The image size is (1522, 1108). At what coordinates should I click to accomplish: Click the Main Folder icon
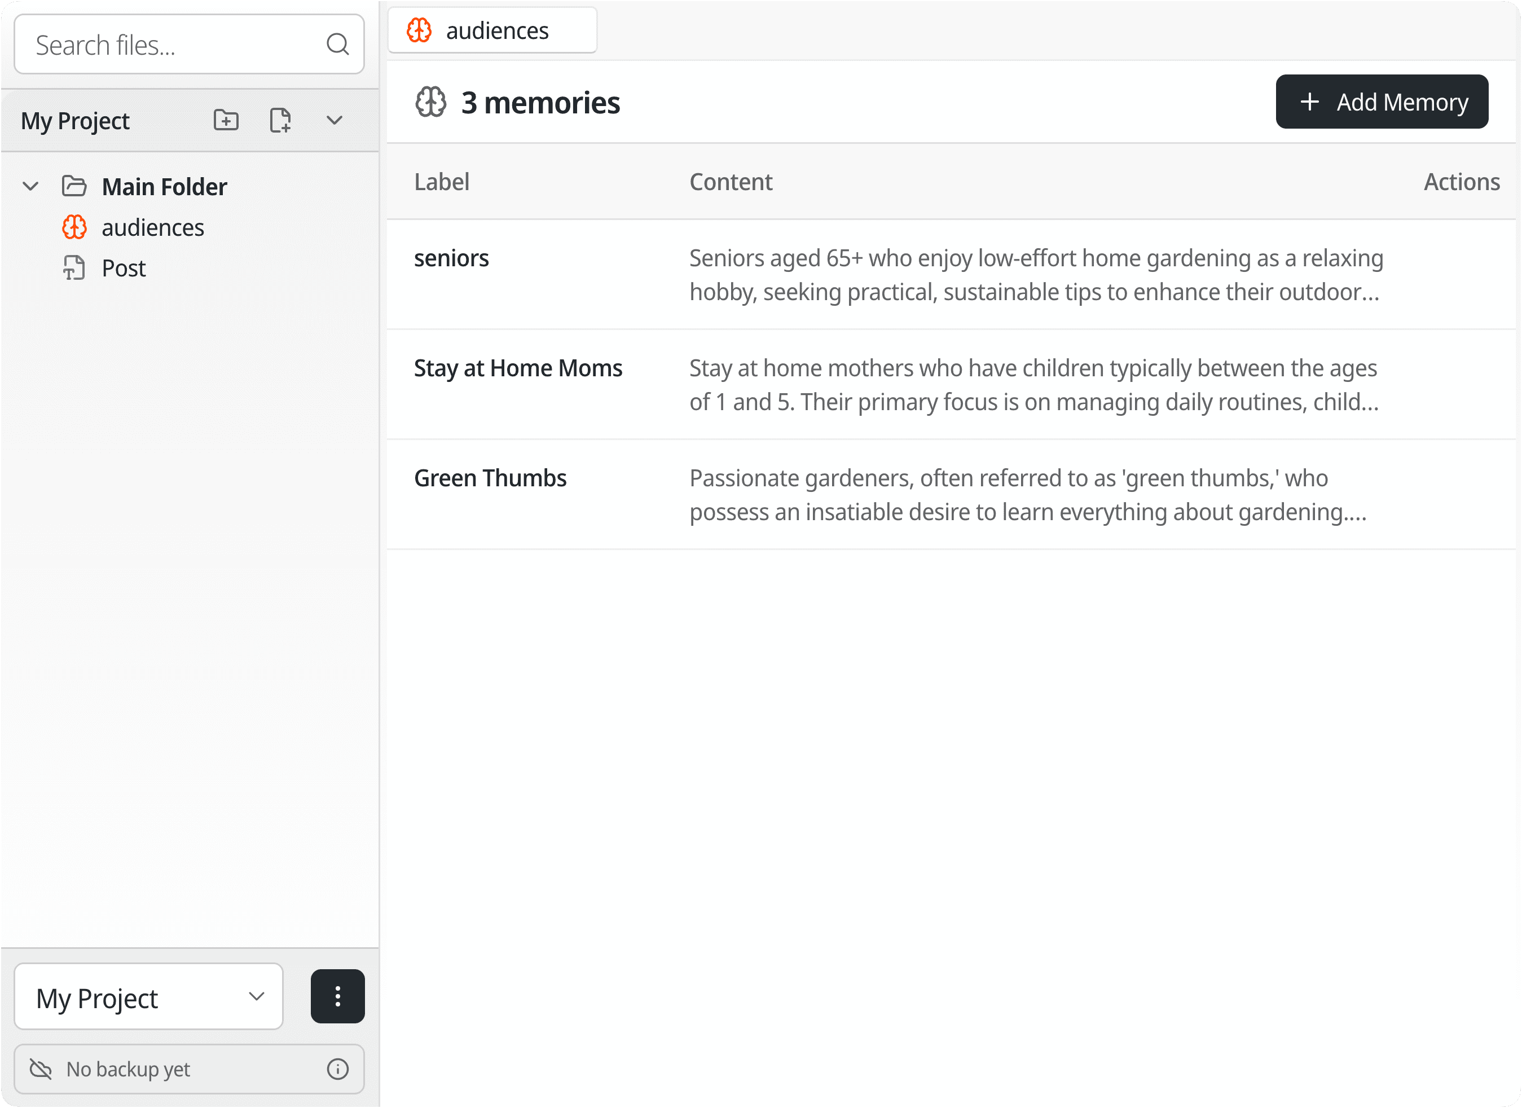point(74,186)
